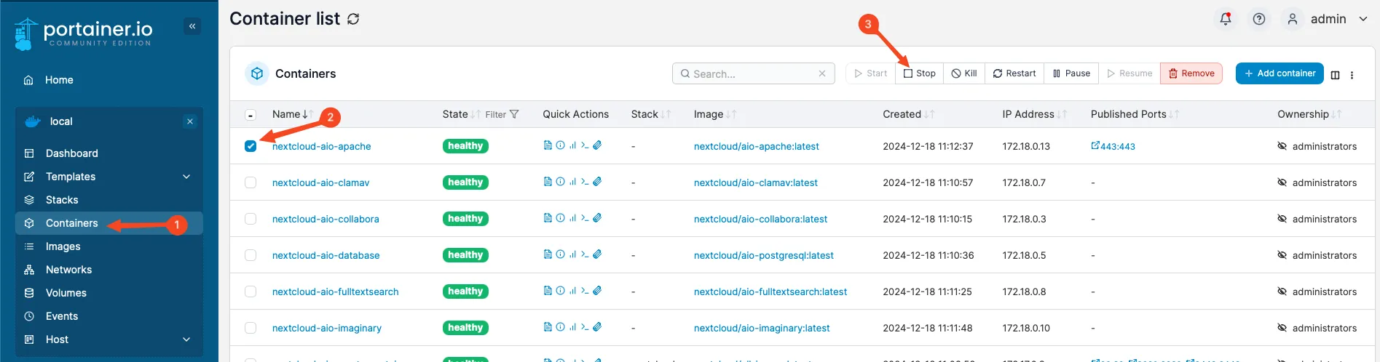1380x362 pixels.
Task: Attach to nextcloud-aio-apache container console
Action: (x=597, y=145)
